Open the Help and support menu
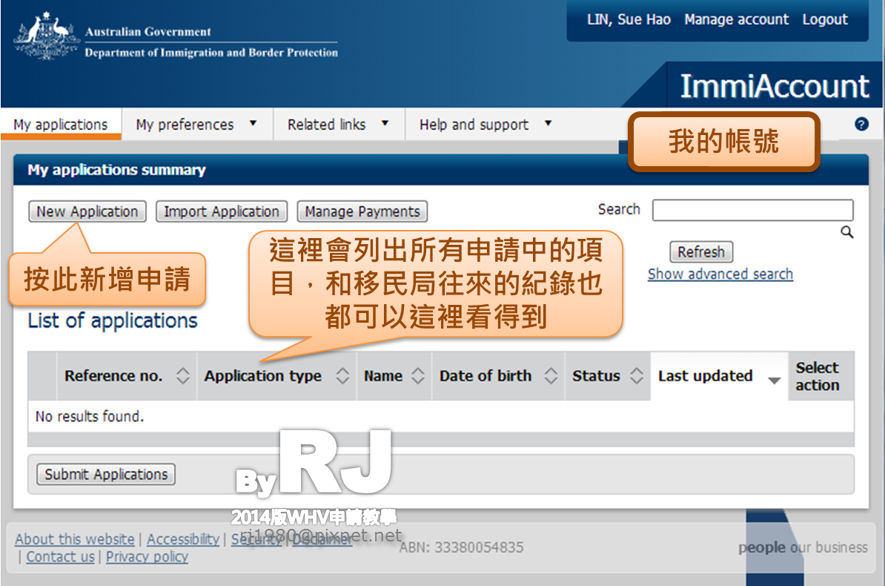Screen dimensions: 885x586 point(486,125)
